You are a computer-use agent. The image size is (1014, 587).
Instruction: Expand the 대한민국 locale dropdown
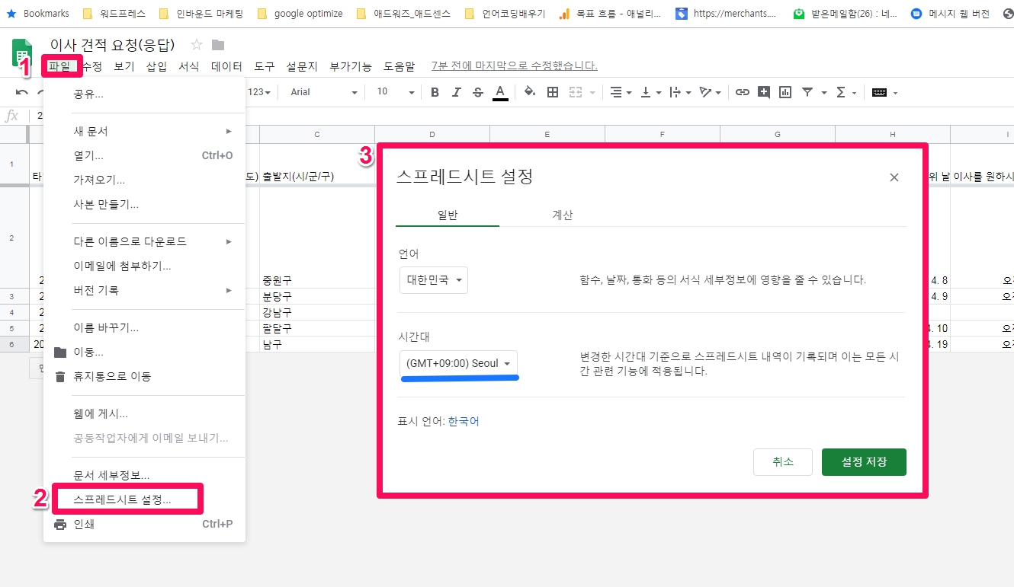[434, 280]
